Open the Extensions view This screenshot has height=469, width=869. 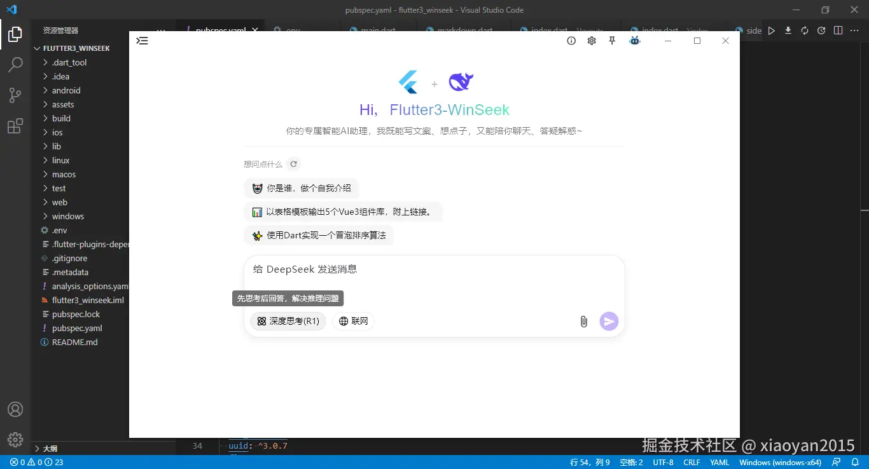point(15,126)
